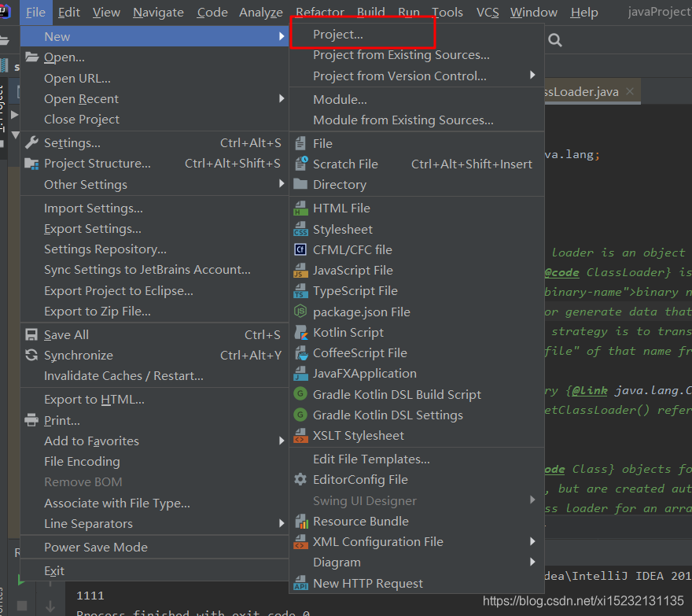The width and height of the screenshot is (692, 616).
Task: Open the Help menu
Action: [583, 13]
